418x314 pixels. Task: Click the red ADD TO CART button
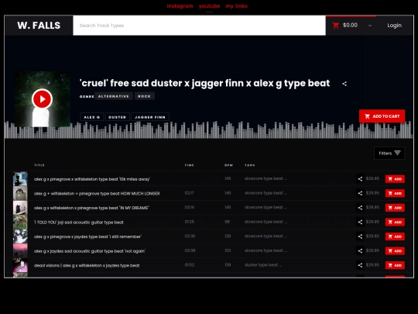tap(382, 116)
